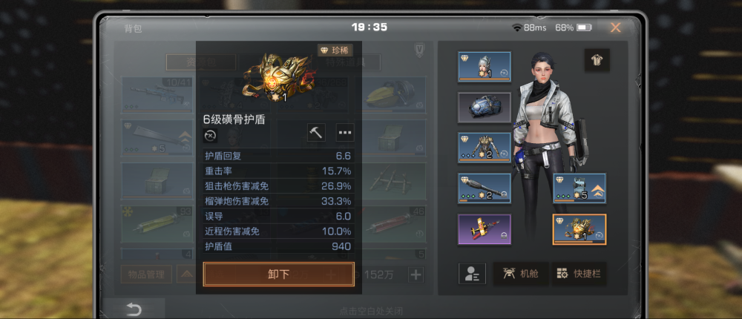The width and height of the screenshot is (742, 319).
Task: Select the purple airplane item slot
Action: click(484, 229)
